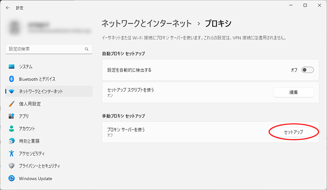
Task: Click the search magnifier icon
Action: tap(86, 48)
